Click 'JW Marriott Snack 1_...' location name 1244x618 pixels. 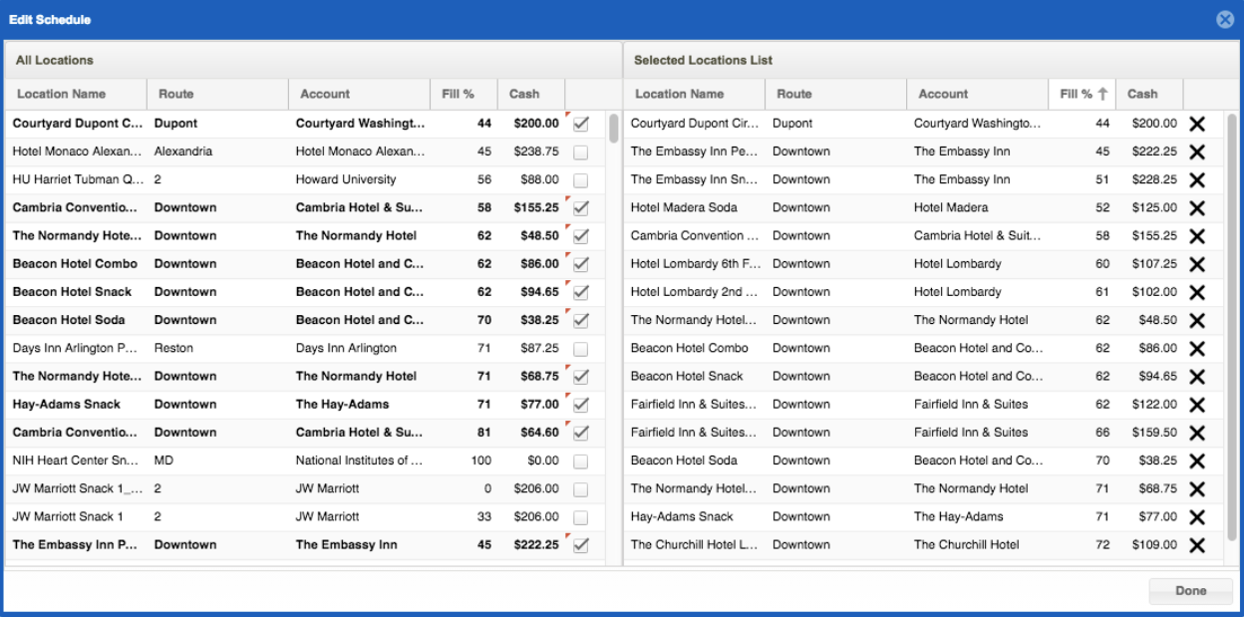point(76,488)
